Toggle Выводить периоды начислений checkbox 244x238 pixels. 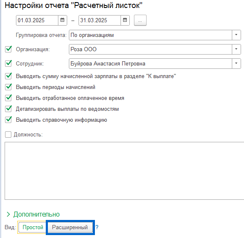point(8,87)
